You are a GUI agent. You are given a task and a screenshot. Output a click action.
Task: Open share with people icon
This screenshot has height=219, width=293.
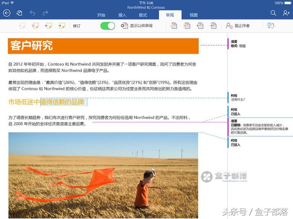coord(286,13)
